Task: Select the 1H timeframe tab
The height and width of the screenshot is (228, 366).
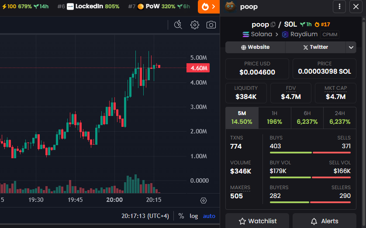Action: 274,118
